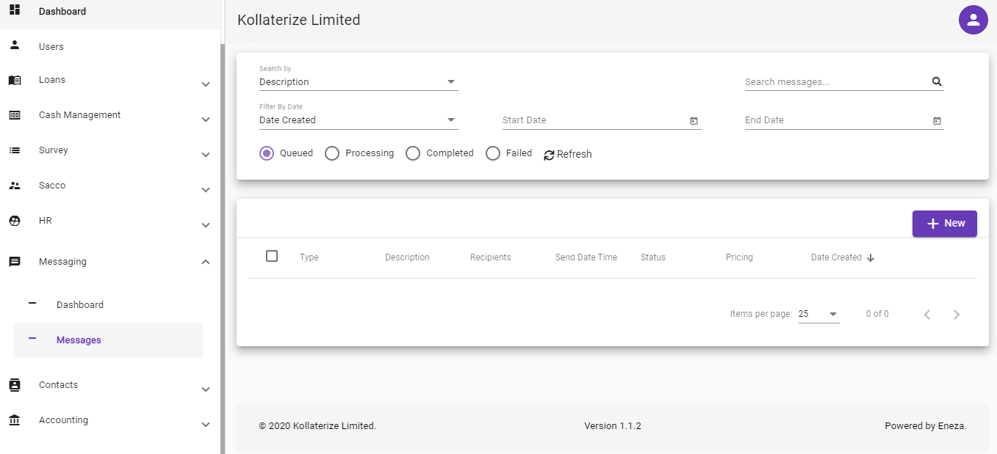Viewport: 997px width, 454px height.
Task: Click the Contacts card icon
Action: click(15, 385)
